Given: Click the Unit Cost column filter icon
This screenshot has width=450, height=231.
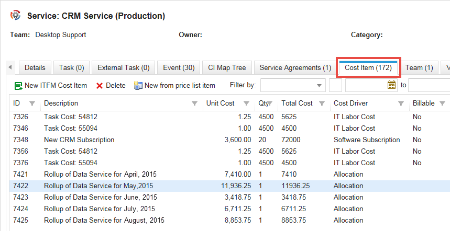Looking at the screenshot, I should [x=246, y=103].
